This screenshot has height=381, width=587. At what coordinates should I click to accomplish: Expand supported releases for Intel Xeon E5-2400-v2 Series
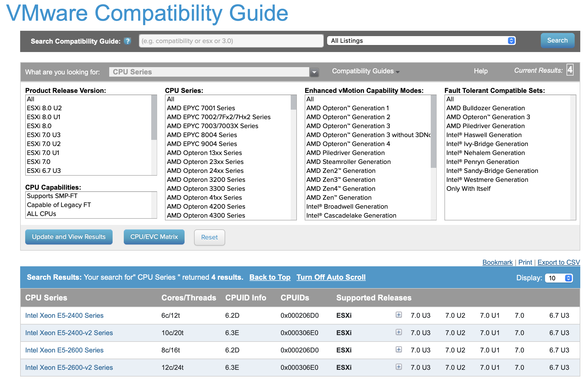399,332
